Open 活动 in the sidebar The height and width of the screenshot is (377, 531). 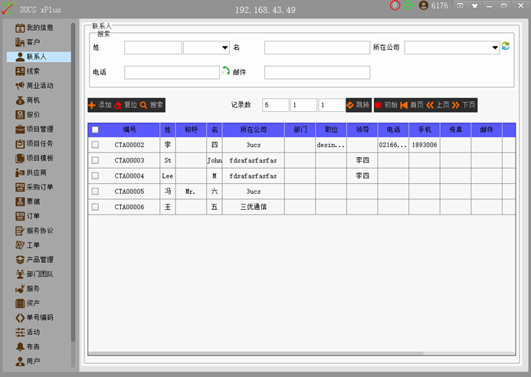28,332
